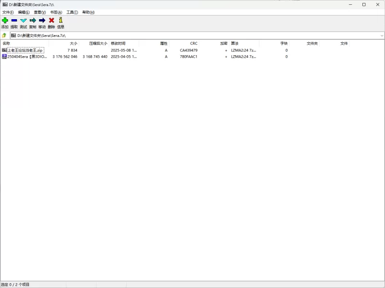Open the 工具 (Tools) menu
This screenshot has width=385, height=288.
coord(72,12)
